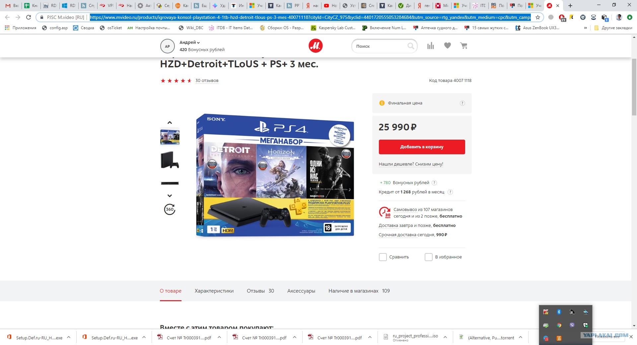Go to M.video home via red logo

click(316, 46)
